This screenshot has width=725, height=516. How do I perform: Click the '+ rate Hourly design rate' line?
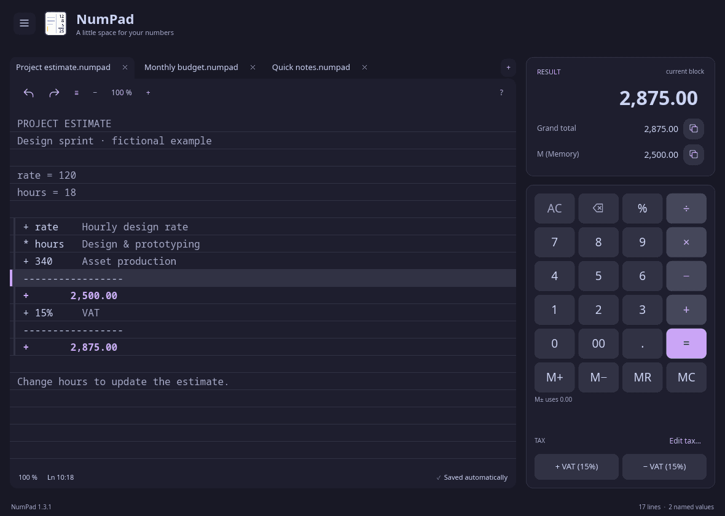(262, 227)
